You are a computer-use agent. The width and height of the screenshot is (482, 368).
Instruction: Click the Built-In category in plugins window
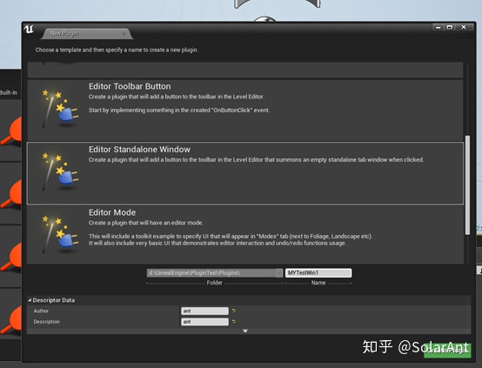coord(9,92)
